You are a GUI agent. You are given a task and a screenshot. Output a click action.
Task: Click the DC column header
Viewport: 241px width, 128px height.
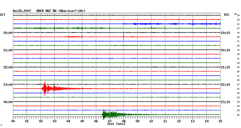click(x=236, y=14)
